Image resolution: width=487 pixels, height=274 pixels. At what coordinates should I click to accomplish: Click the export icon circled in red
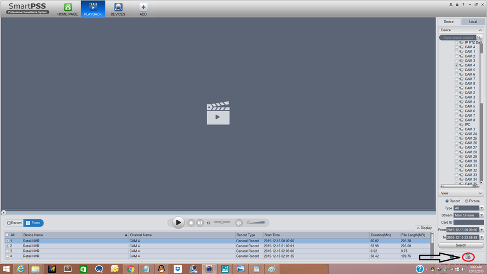pyautogui.click(x=468, y=256)
